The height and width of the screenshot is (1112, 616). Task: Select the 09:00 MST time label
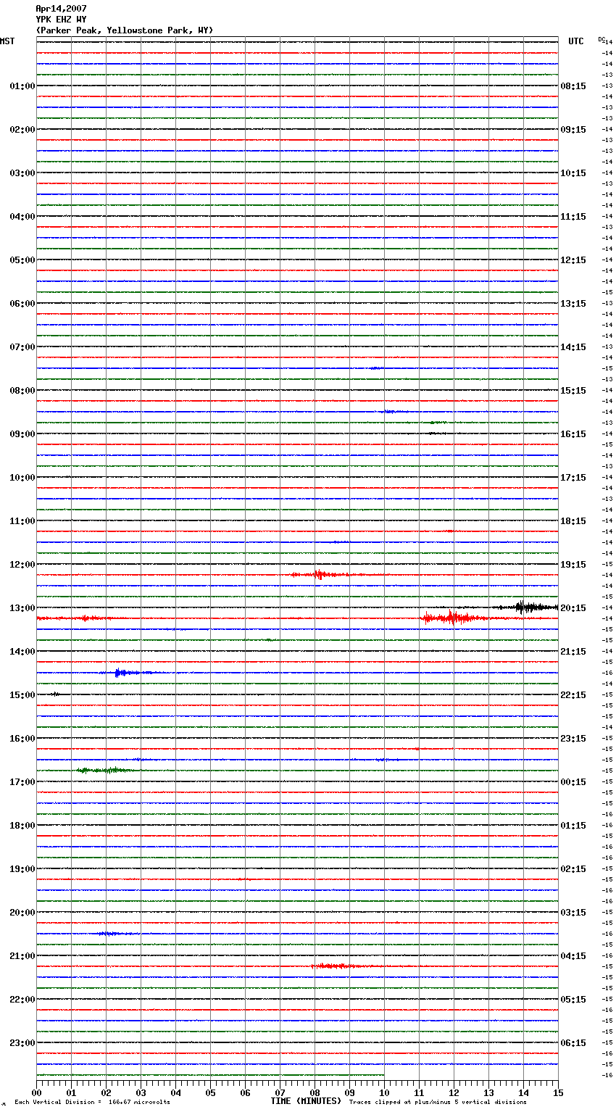[x=22, y=434]
